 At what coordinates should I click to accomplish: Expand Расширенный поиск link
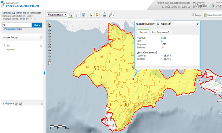[x=13, y=29]
